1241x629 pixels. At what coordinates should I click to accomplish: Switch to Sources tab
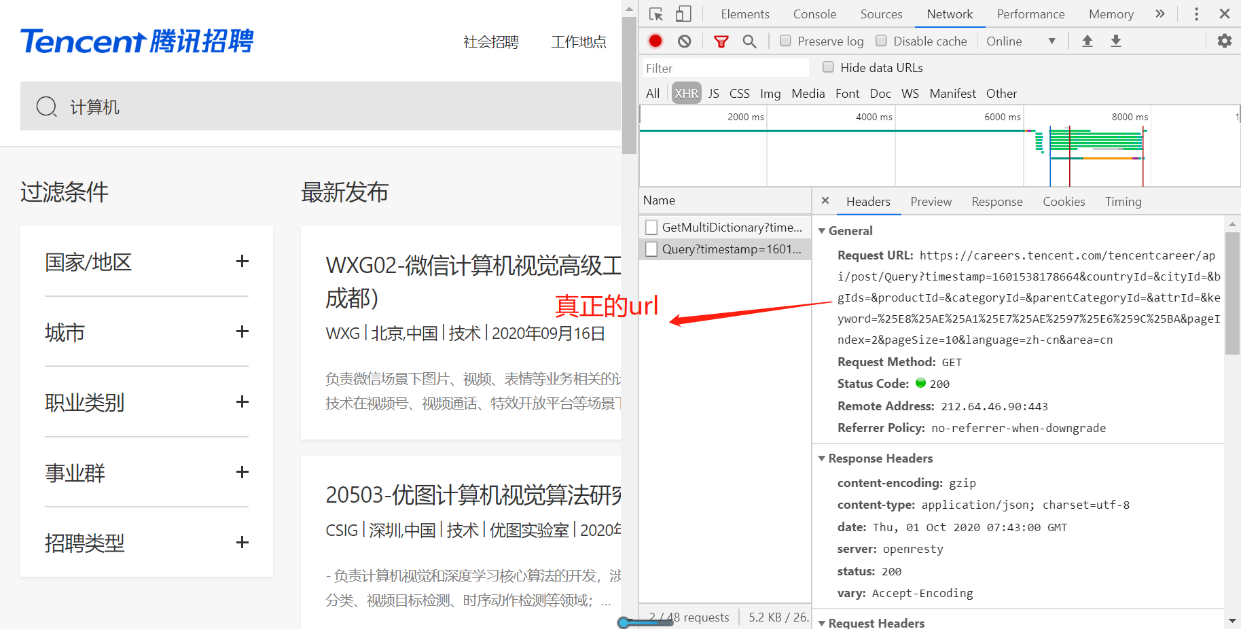click(x=881, y=14)
